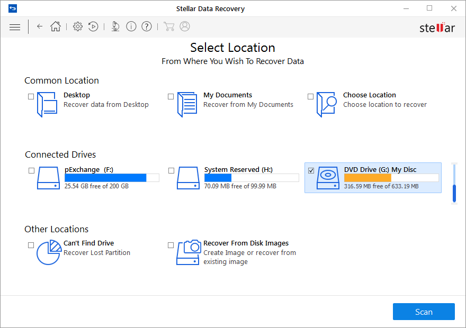Click the "Desktop" title label
466x328 pixels.
coord(77,95)
